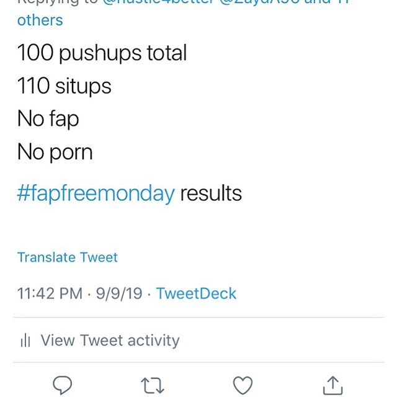Tap the "110 situps" text line
Viewport: 397px width, 397px height.
(64, 86)
